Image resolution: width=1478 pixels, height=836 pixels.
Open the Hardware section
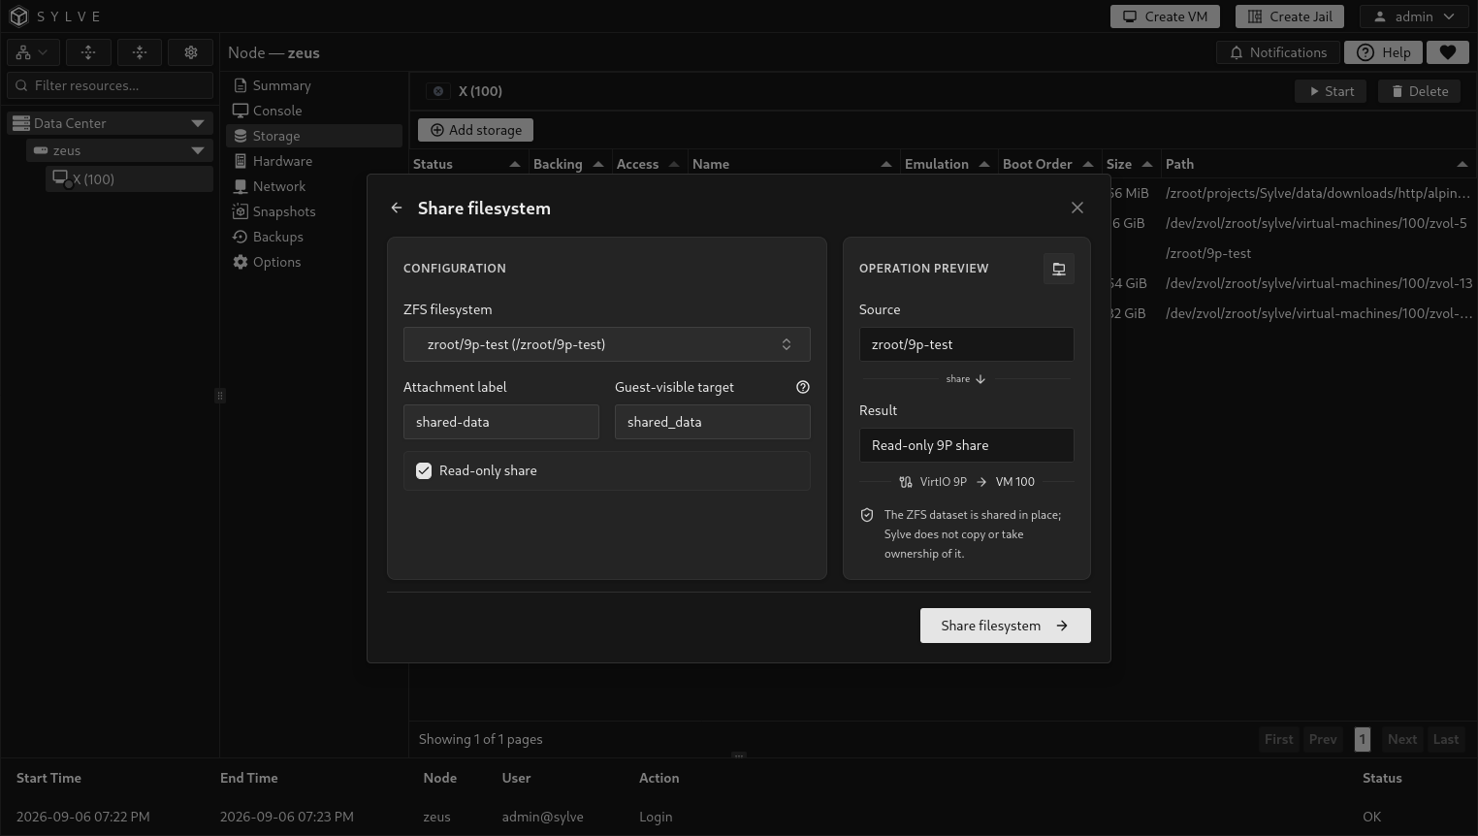tap(314, 161)
